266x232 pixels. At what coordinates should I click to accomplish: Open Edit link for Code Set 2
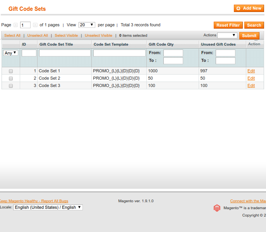coord(251,78)
